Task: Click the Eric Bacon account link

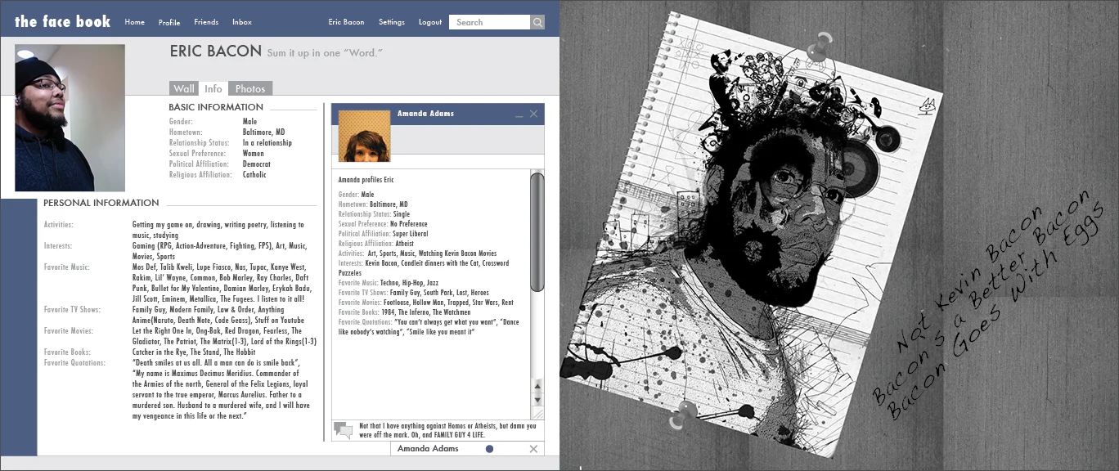Action: 346,22
